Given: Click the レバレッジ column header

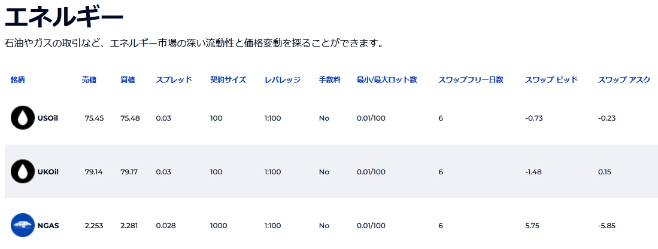Looking at the screenshot, I should (x=283, y=80).
